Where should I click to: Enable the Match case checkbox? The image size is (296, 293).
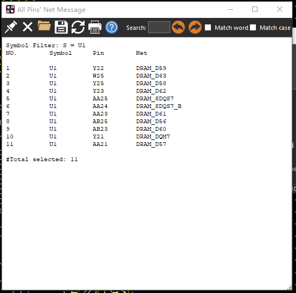253,27
